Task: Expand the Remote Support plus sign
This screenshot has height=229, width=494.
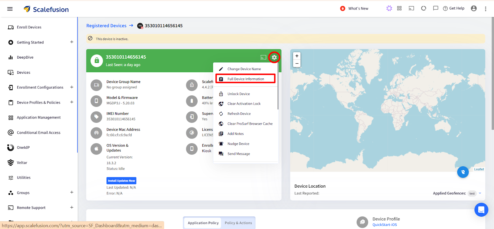Action: [x=72, y=207]
